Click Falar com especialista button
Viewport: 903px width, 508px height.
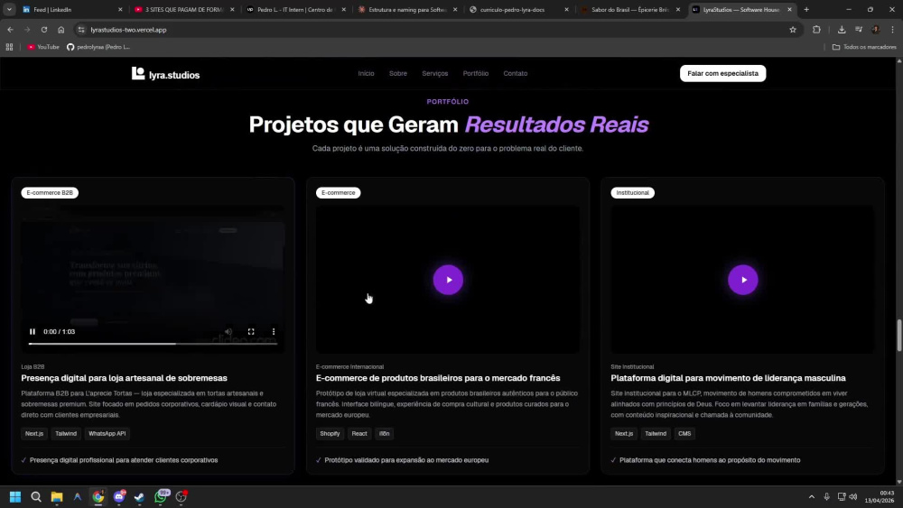[722, 73]
